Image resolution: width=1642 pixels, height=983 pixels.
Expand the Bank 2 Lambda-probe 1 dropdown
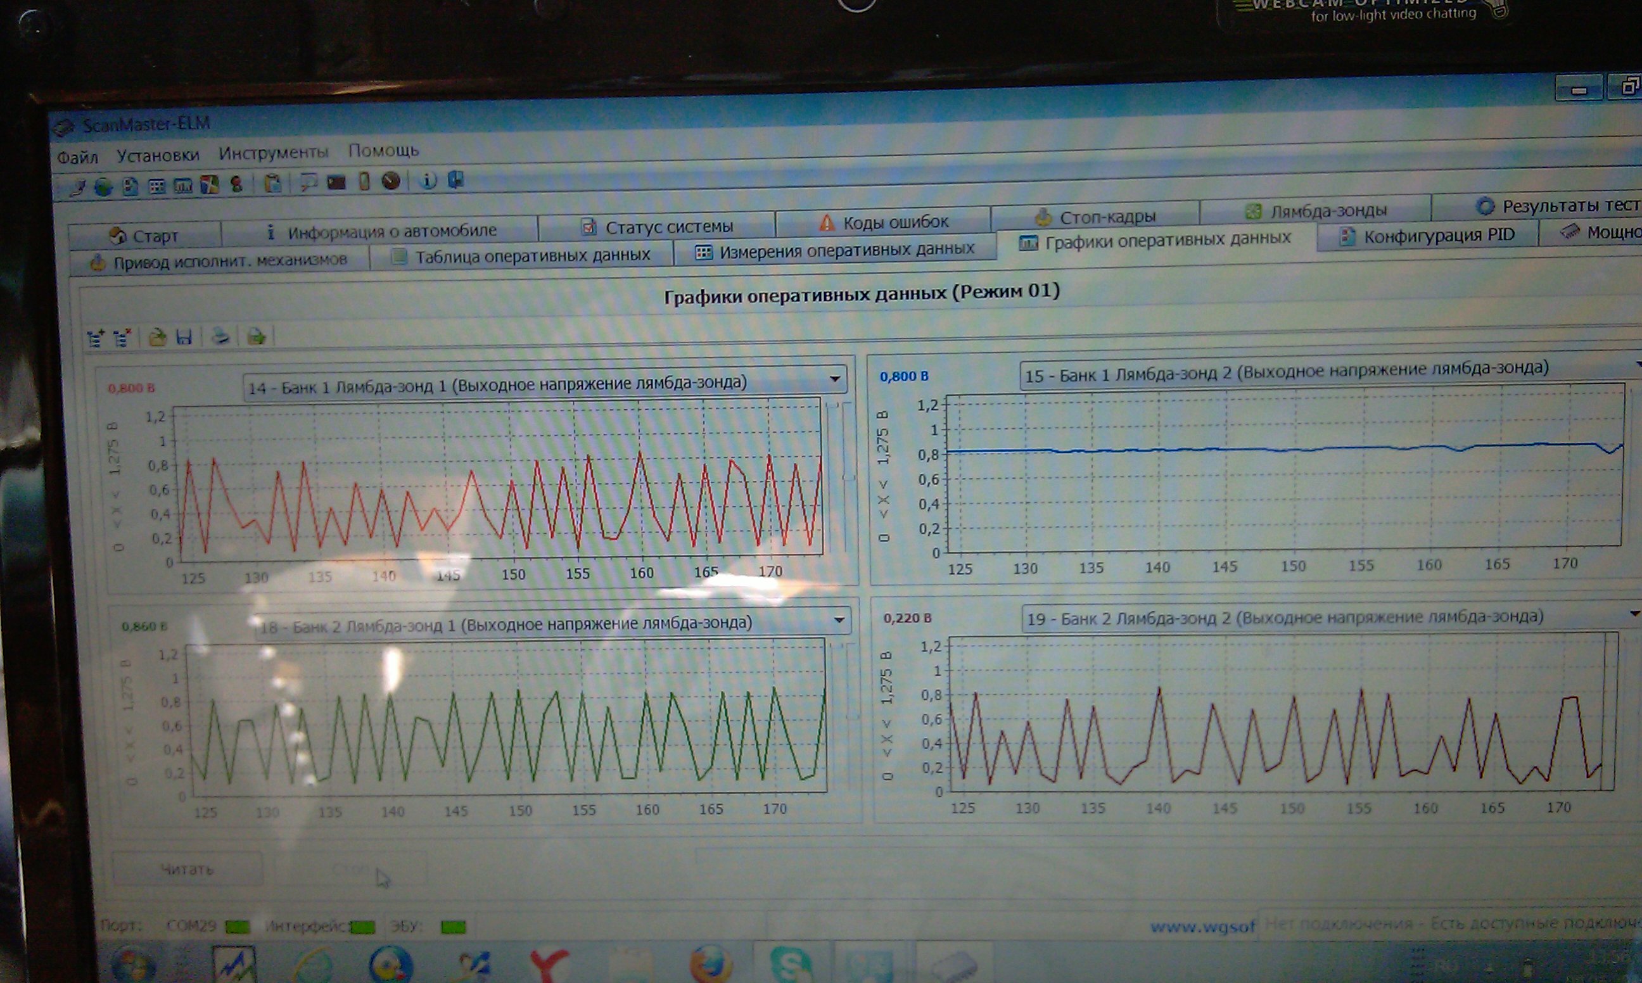click(839, 621)
